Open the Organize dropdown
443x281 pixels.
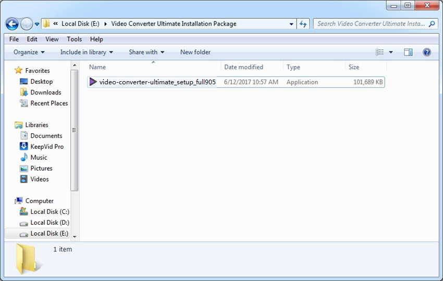coord(29,52)
